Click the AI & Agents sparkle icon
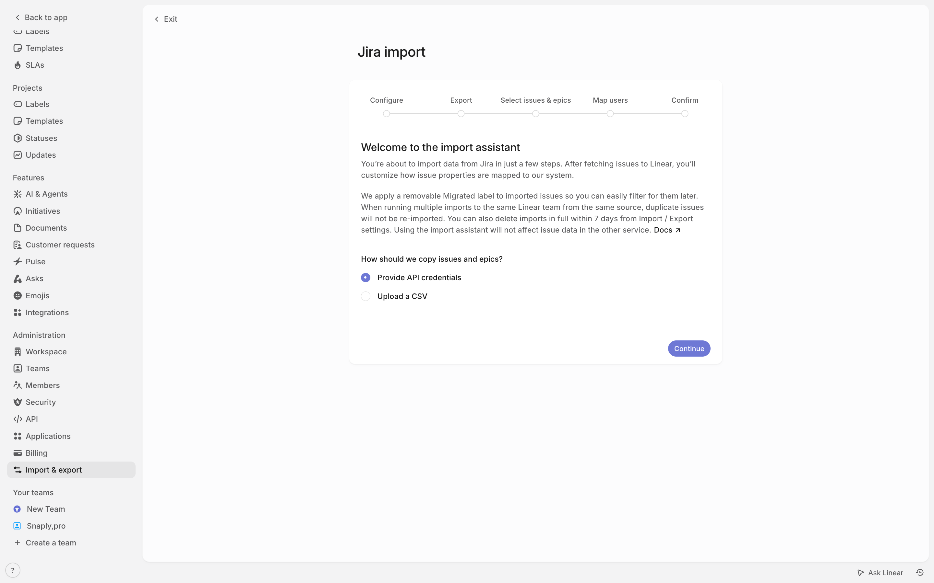The height and width of the screenshot is (583, 934). point(18,194)
